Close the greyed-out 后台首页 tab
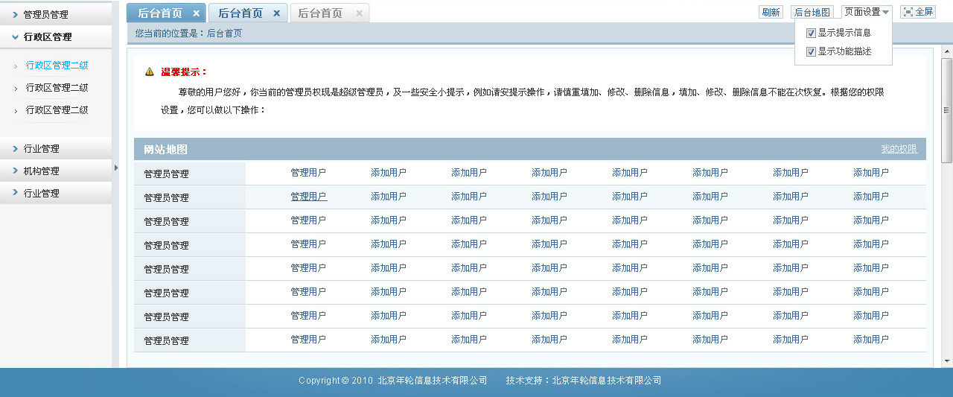Image resolution: width=953 pixels, height=397 pixels. click(x=359, y=13)
